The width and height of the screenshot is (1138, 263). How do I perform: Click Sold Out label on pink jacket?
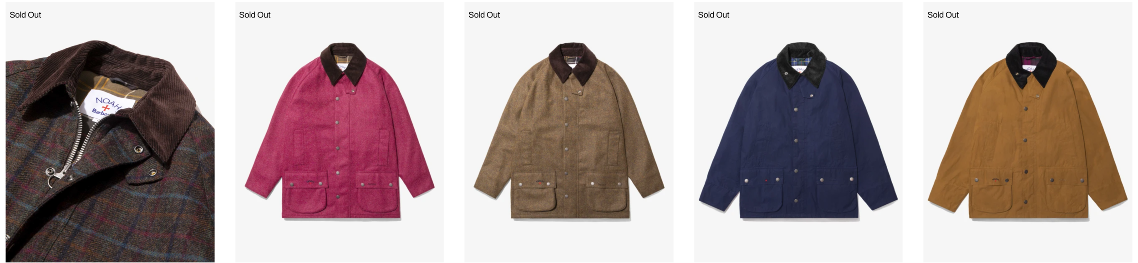pos(255,15)
